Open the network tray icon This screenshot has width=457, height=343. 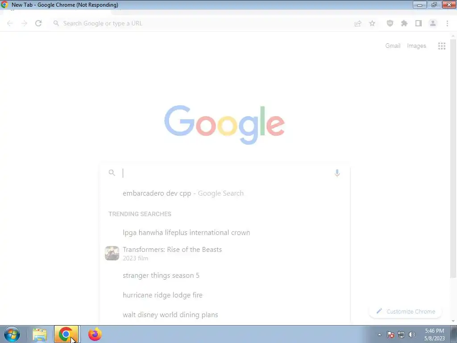401,335
